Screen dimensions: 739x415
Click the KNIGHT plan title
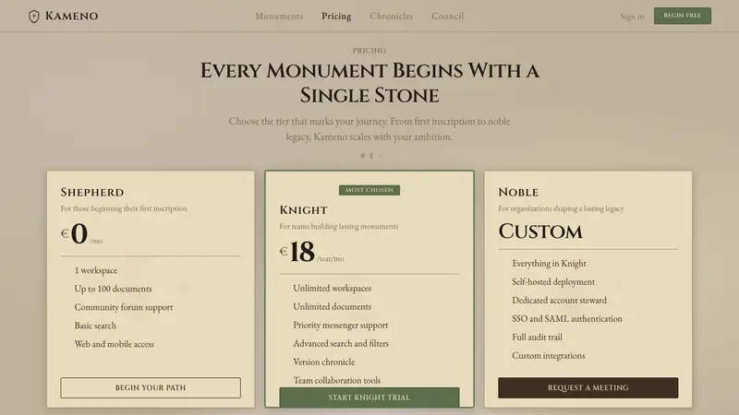pos(303,210)
